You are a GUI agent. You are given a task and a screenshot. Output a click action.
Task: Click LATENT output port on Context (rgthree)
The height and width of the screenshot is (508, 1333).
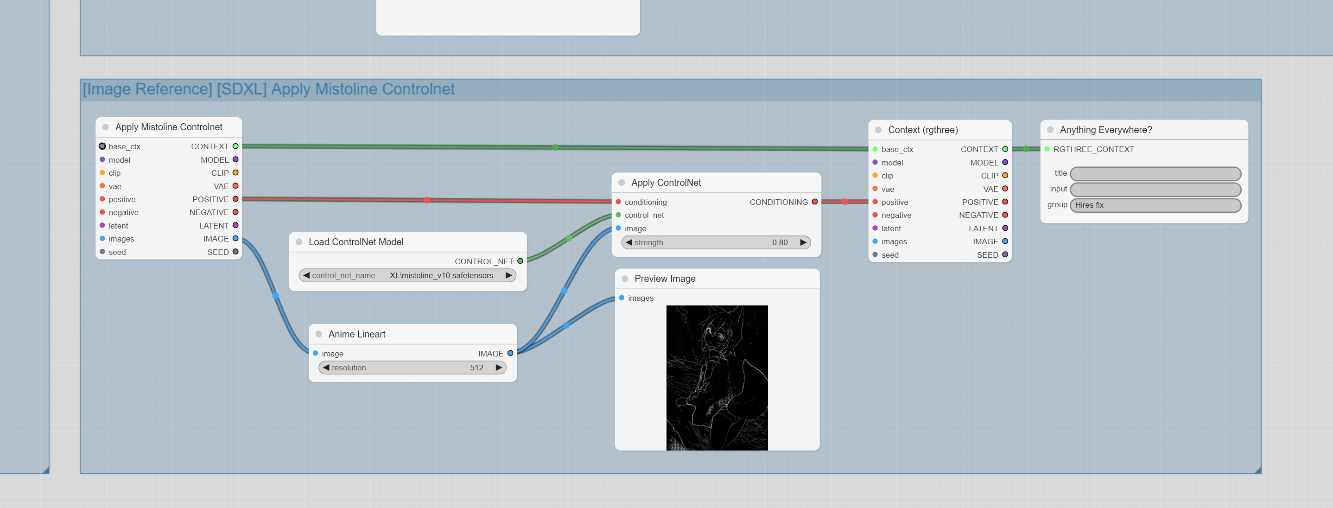pos(1005,228)
